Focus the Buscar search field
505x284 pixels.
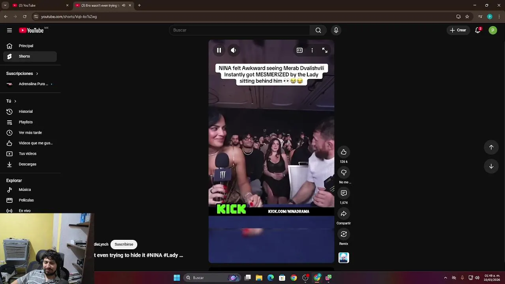239,30
